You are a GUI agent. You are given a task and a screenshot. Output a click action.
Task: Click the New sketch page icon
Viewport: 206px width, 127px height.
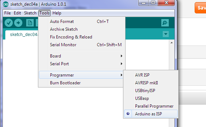[30, 23]
